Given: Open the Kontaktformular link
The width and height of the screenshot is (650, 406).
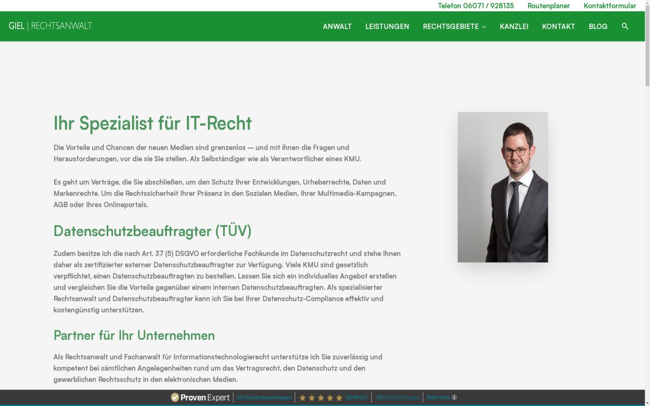Looking at the screenshot, I should (610, 6).
